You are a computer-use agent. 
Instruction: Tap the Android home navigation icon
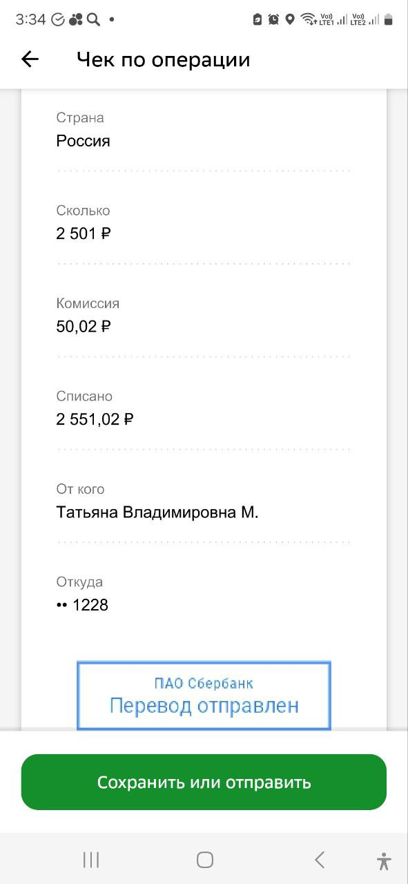click(204, 860)
